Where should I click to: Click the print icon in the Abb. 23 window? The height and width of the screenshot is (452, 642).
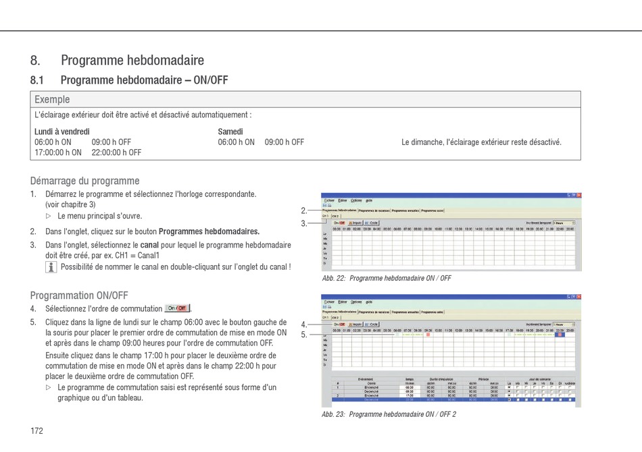click(x=330, y=306)
